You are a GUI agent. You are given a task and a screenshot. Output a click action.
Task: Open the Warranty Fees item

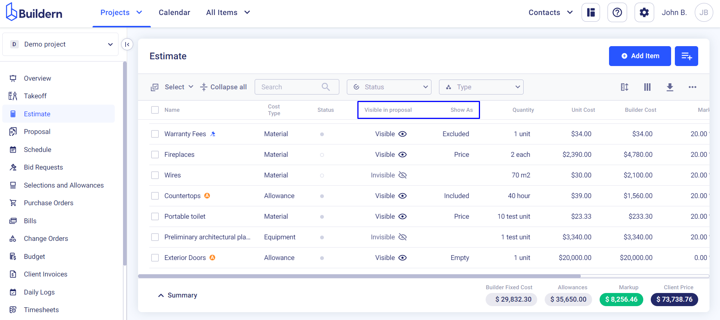coord(185,134)
